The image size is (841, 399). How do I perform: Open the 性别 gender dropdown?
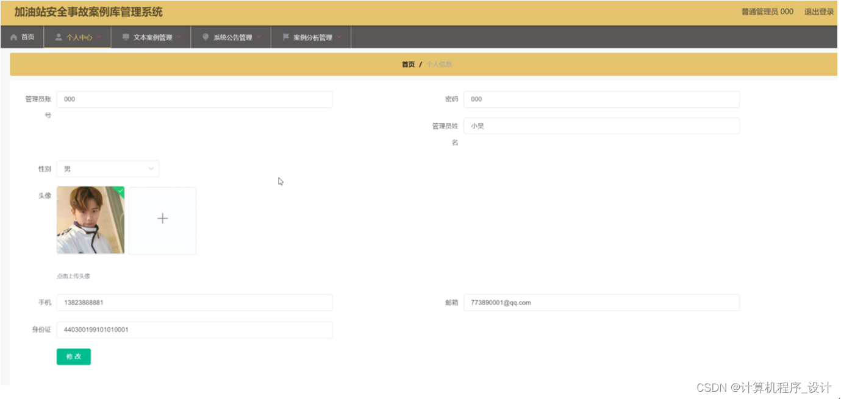(x=108, y=169)
